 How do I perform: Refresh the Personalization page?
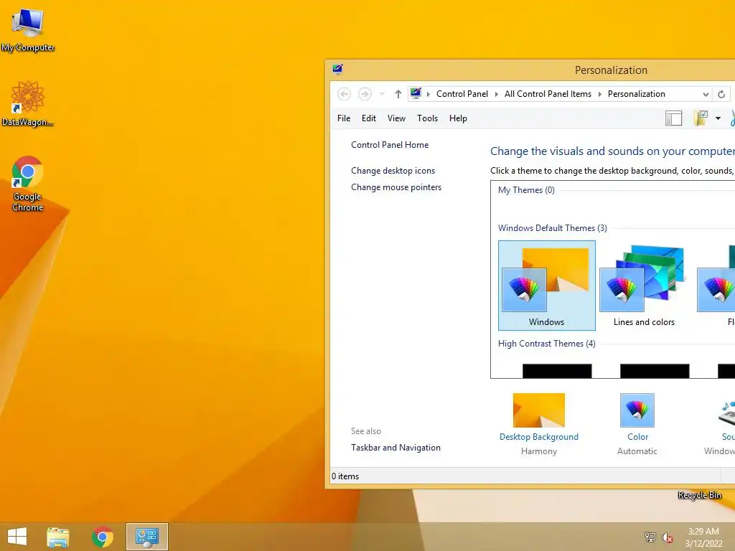(x=721, y=94)
